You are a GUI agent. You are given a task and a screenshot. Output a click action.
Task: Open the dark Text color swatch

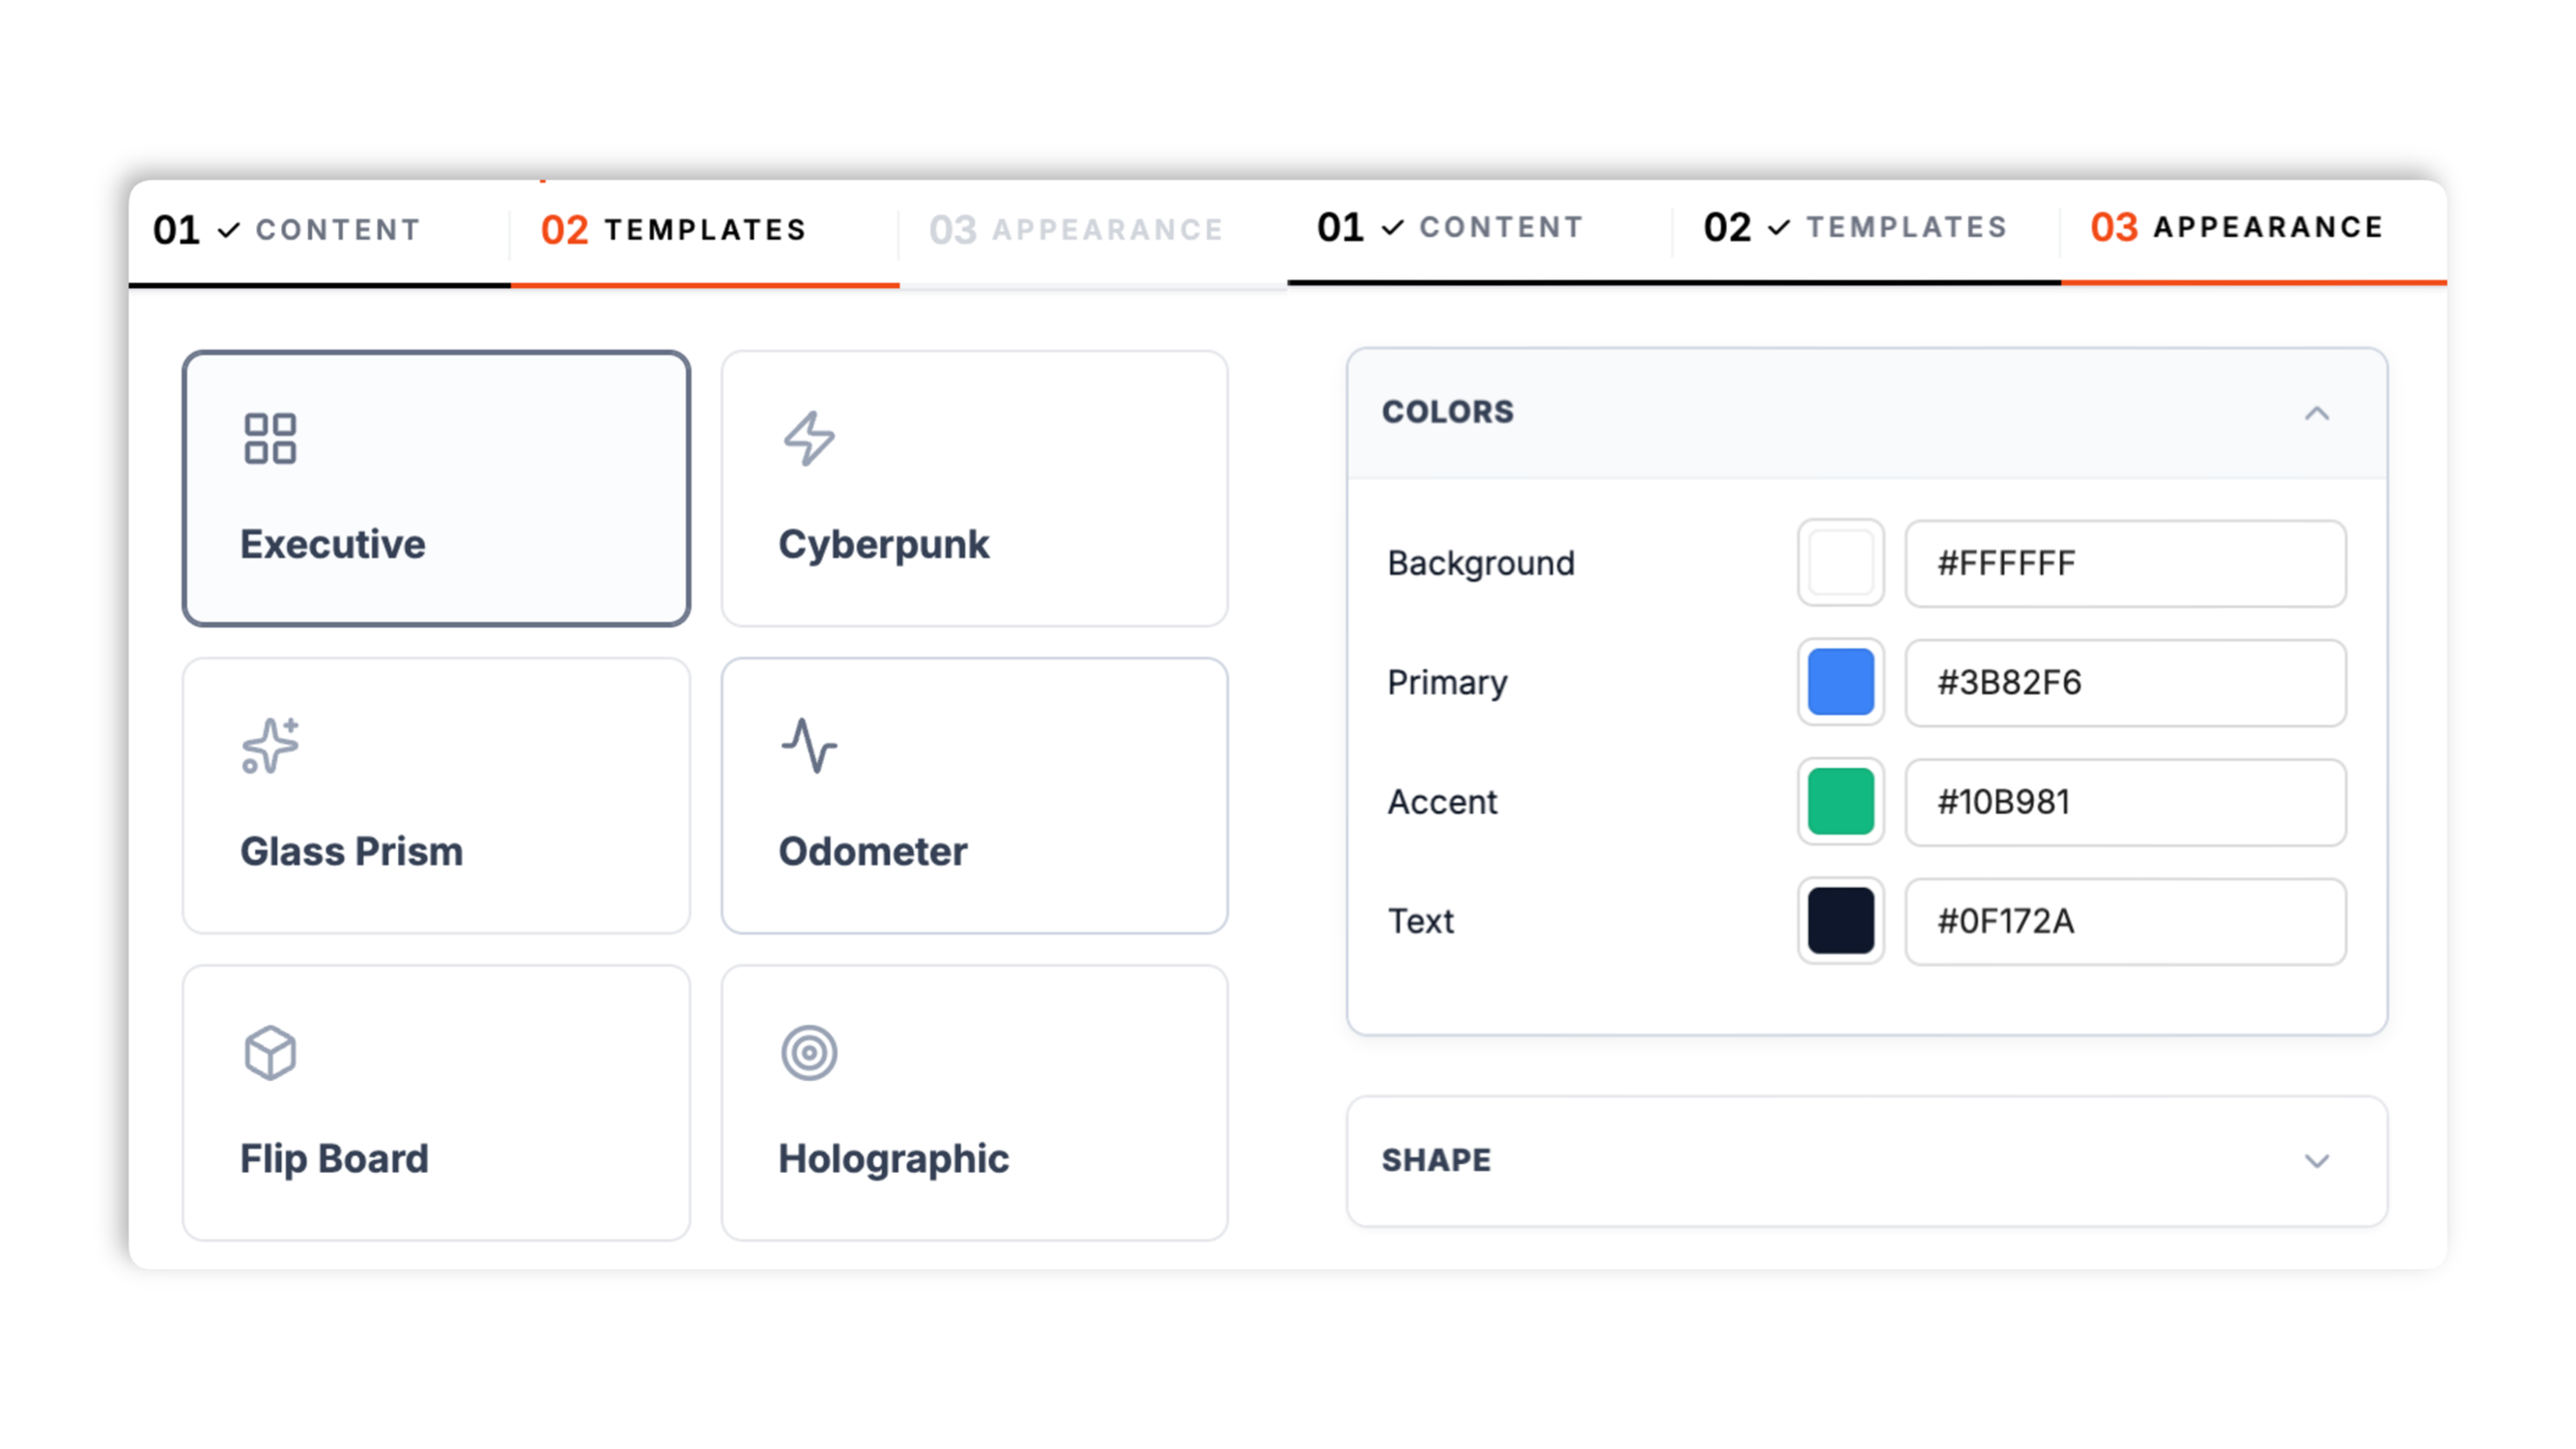[x=1841, y=921]
